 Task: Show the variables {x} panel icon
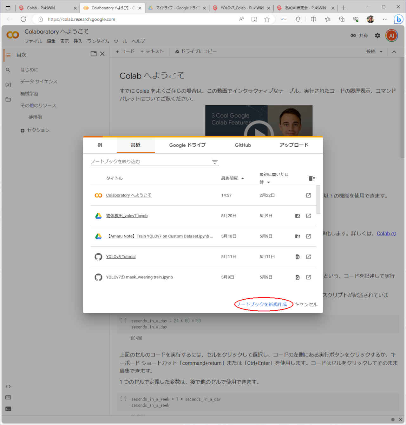click(x=8, y=84)
